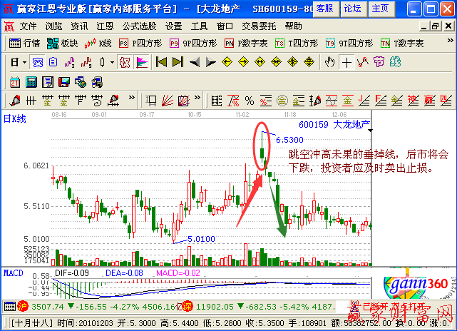The height and width of the screenshot is (331, 457).
Task: Click the yellow diamond vertical-compress icon
Action: click(x=292, y=62)
